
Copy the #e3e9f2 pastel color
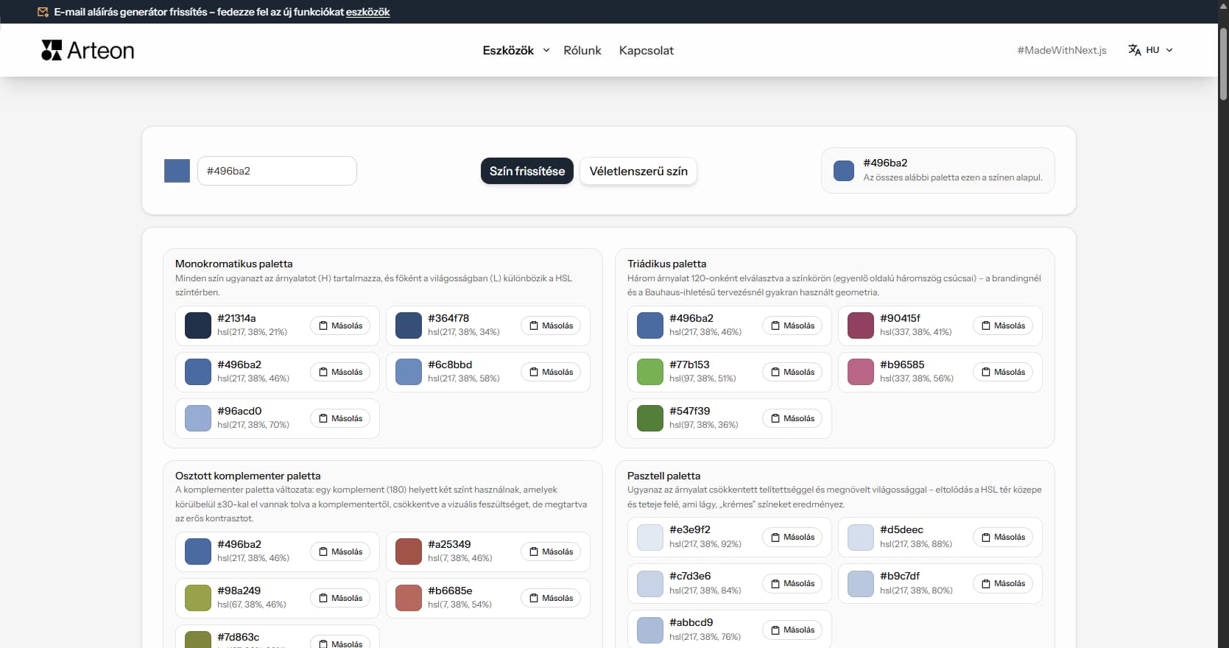pos(792,537)
